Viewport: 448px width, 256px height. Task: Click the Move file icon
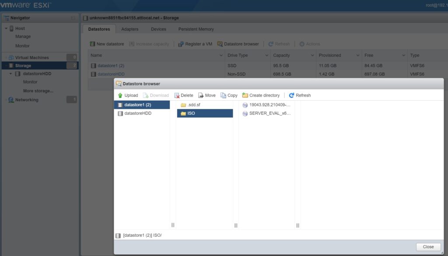click(x=201, y=95)
